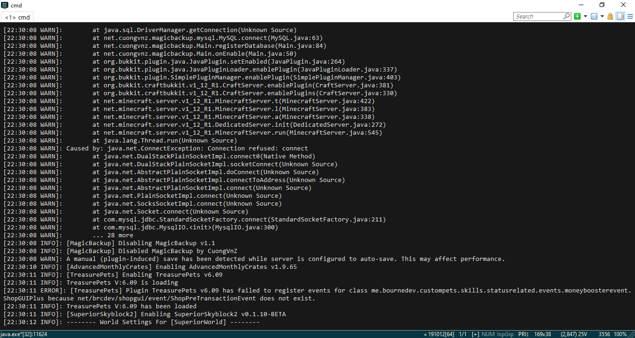
Task: Click the "169x38" console size entry
Action: (x=542, y=334)
